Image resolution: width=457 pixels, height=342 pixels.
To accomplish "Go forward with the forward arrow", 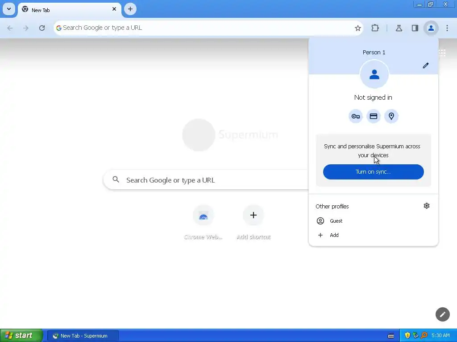I will (26, 28).
